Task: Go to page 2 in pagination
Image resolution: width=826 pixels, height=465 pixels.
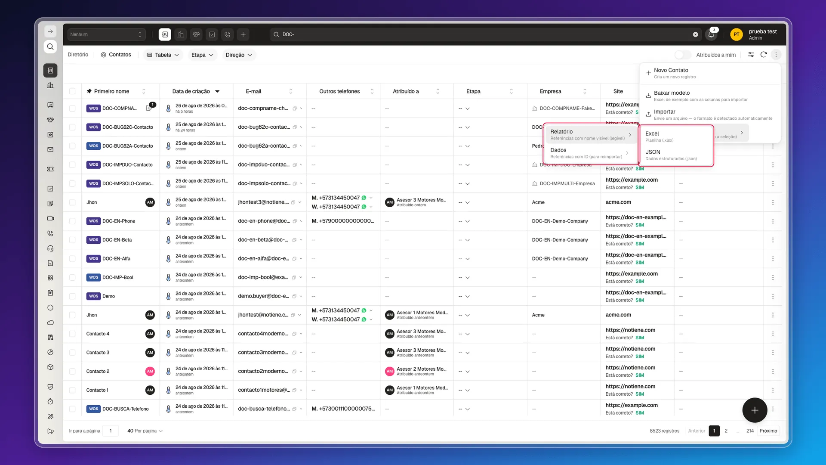Action: tap(726, 431)
